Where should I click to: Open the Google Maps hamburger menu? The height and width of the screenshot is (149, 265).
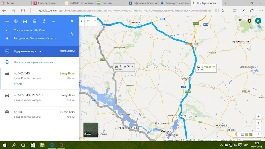7,21
